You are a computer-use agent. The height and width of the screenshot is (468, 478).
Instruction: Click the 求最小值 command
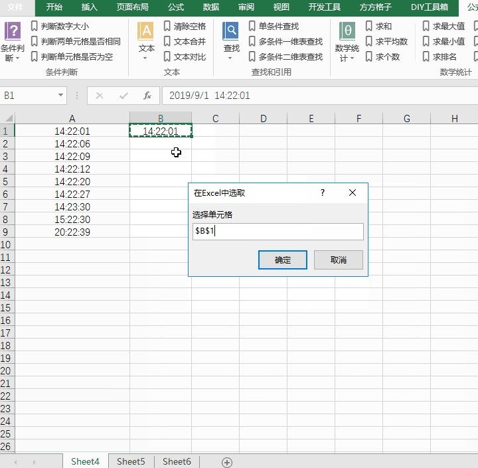[x=443, y=41]
